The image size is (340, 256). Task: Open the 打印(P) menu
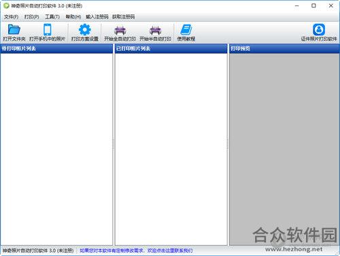coord(31,17)
